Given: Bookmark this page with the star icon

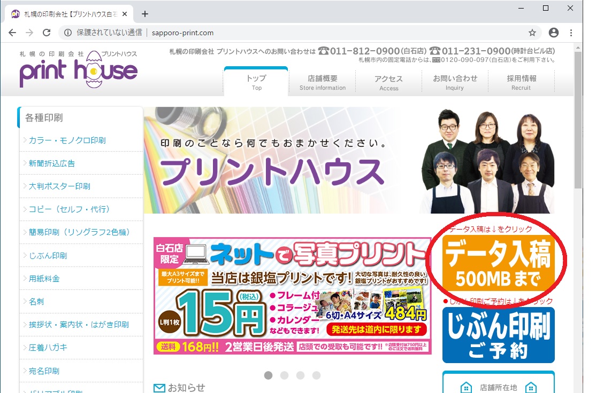Looking at the screenshot, I should 532,33.
